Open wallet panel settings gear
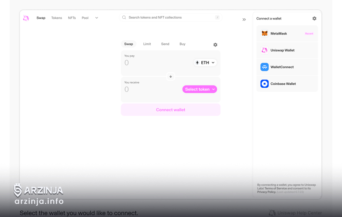Screen dimensions: 342x217 [314, 19]
